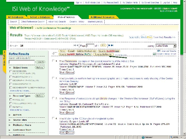Click the Create Citation Report chart icon
The width and height of the screenshot is (186, 139).
[154, 54]
